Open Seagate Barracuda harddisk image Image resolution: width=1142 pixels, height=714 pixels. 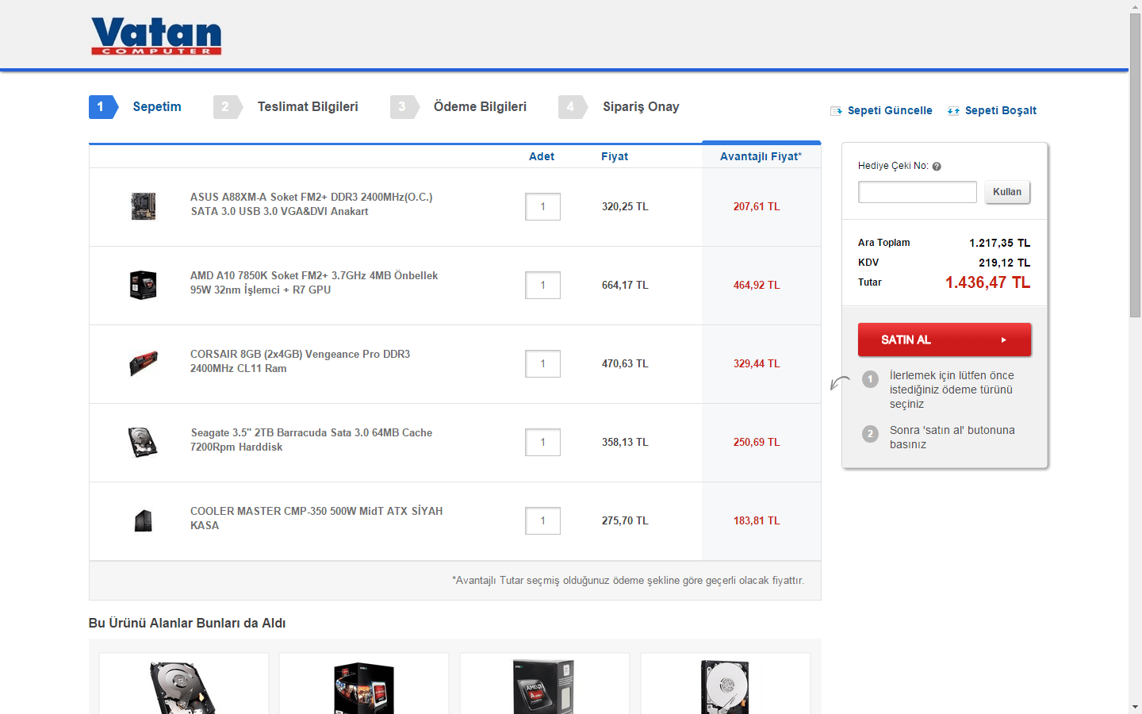coord(144,442)
